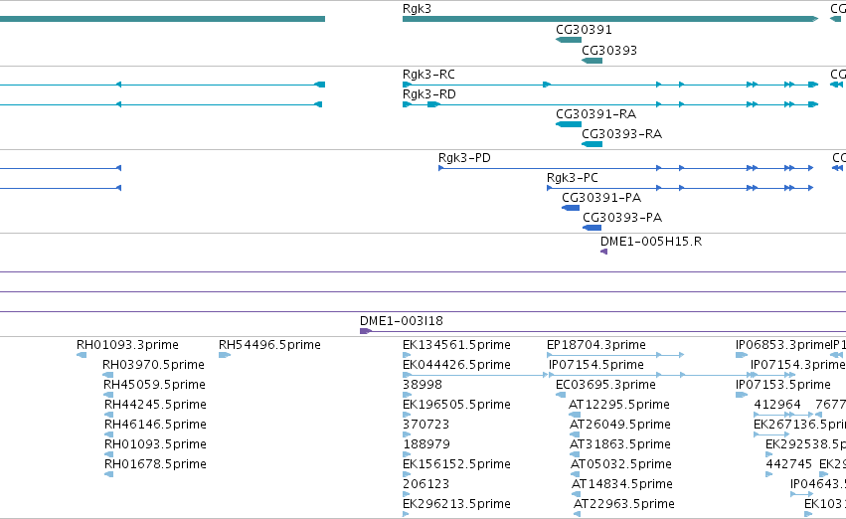Click the AT05032.5prime EST label
This screenshot has width=846, height=519.
pyautogui.click(x=621, y=464)
